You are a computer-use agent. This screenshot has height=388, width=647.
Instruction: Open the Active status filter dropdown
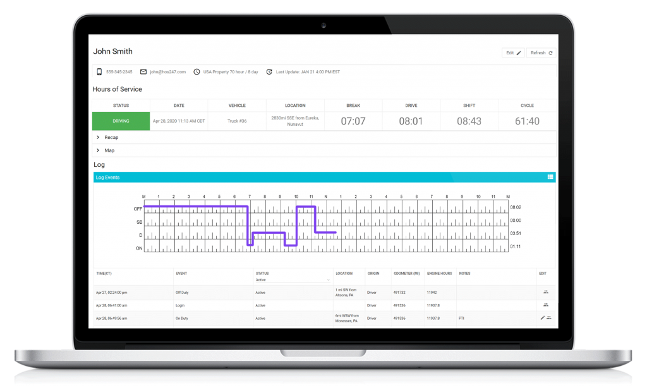[x=293, y=279]
